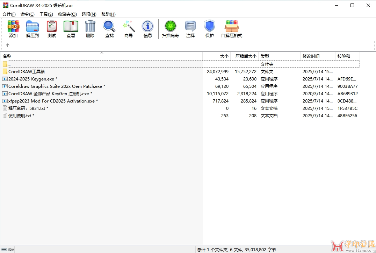Click the packed size value 285,824

[x=249, y=101]
